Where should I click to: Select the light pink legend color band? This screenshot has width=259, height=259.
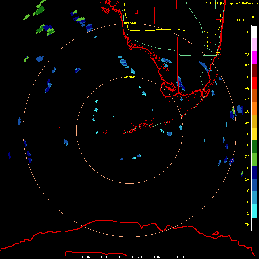click(254, 44)
